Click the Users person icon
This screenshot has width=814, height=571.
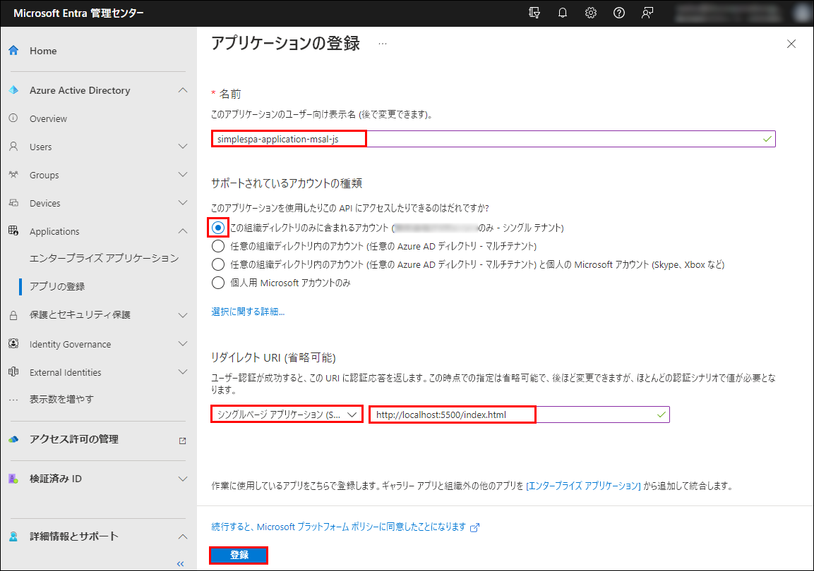(13, 146)
